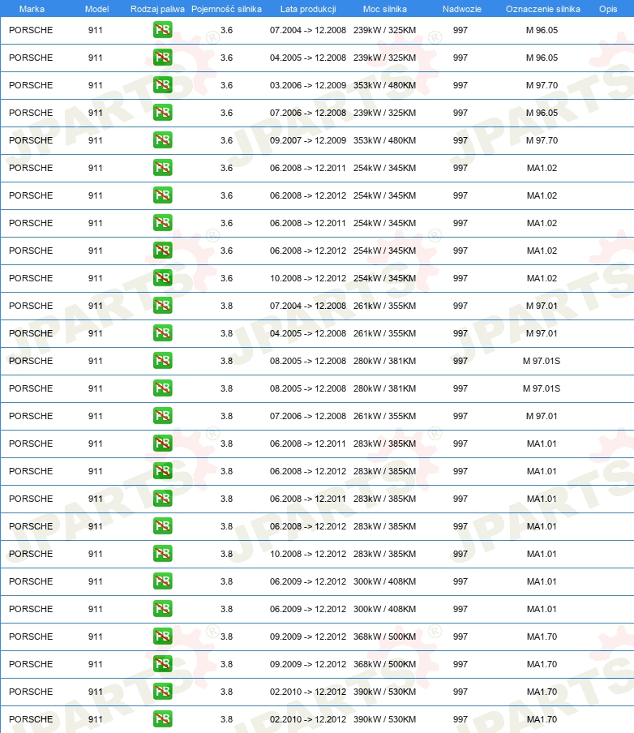
Task: Click fuel icon in 09.2007 -> 12.2009 row
Action: [163, 140]
